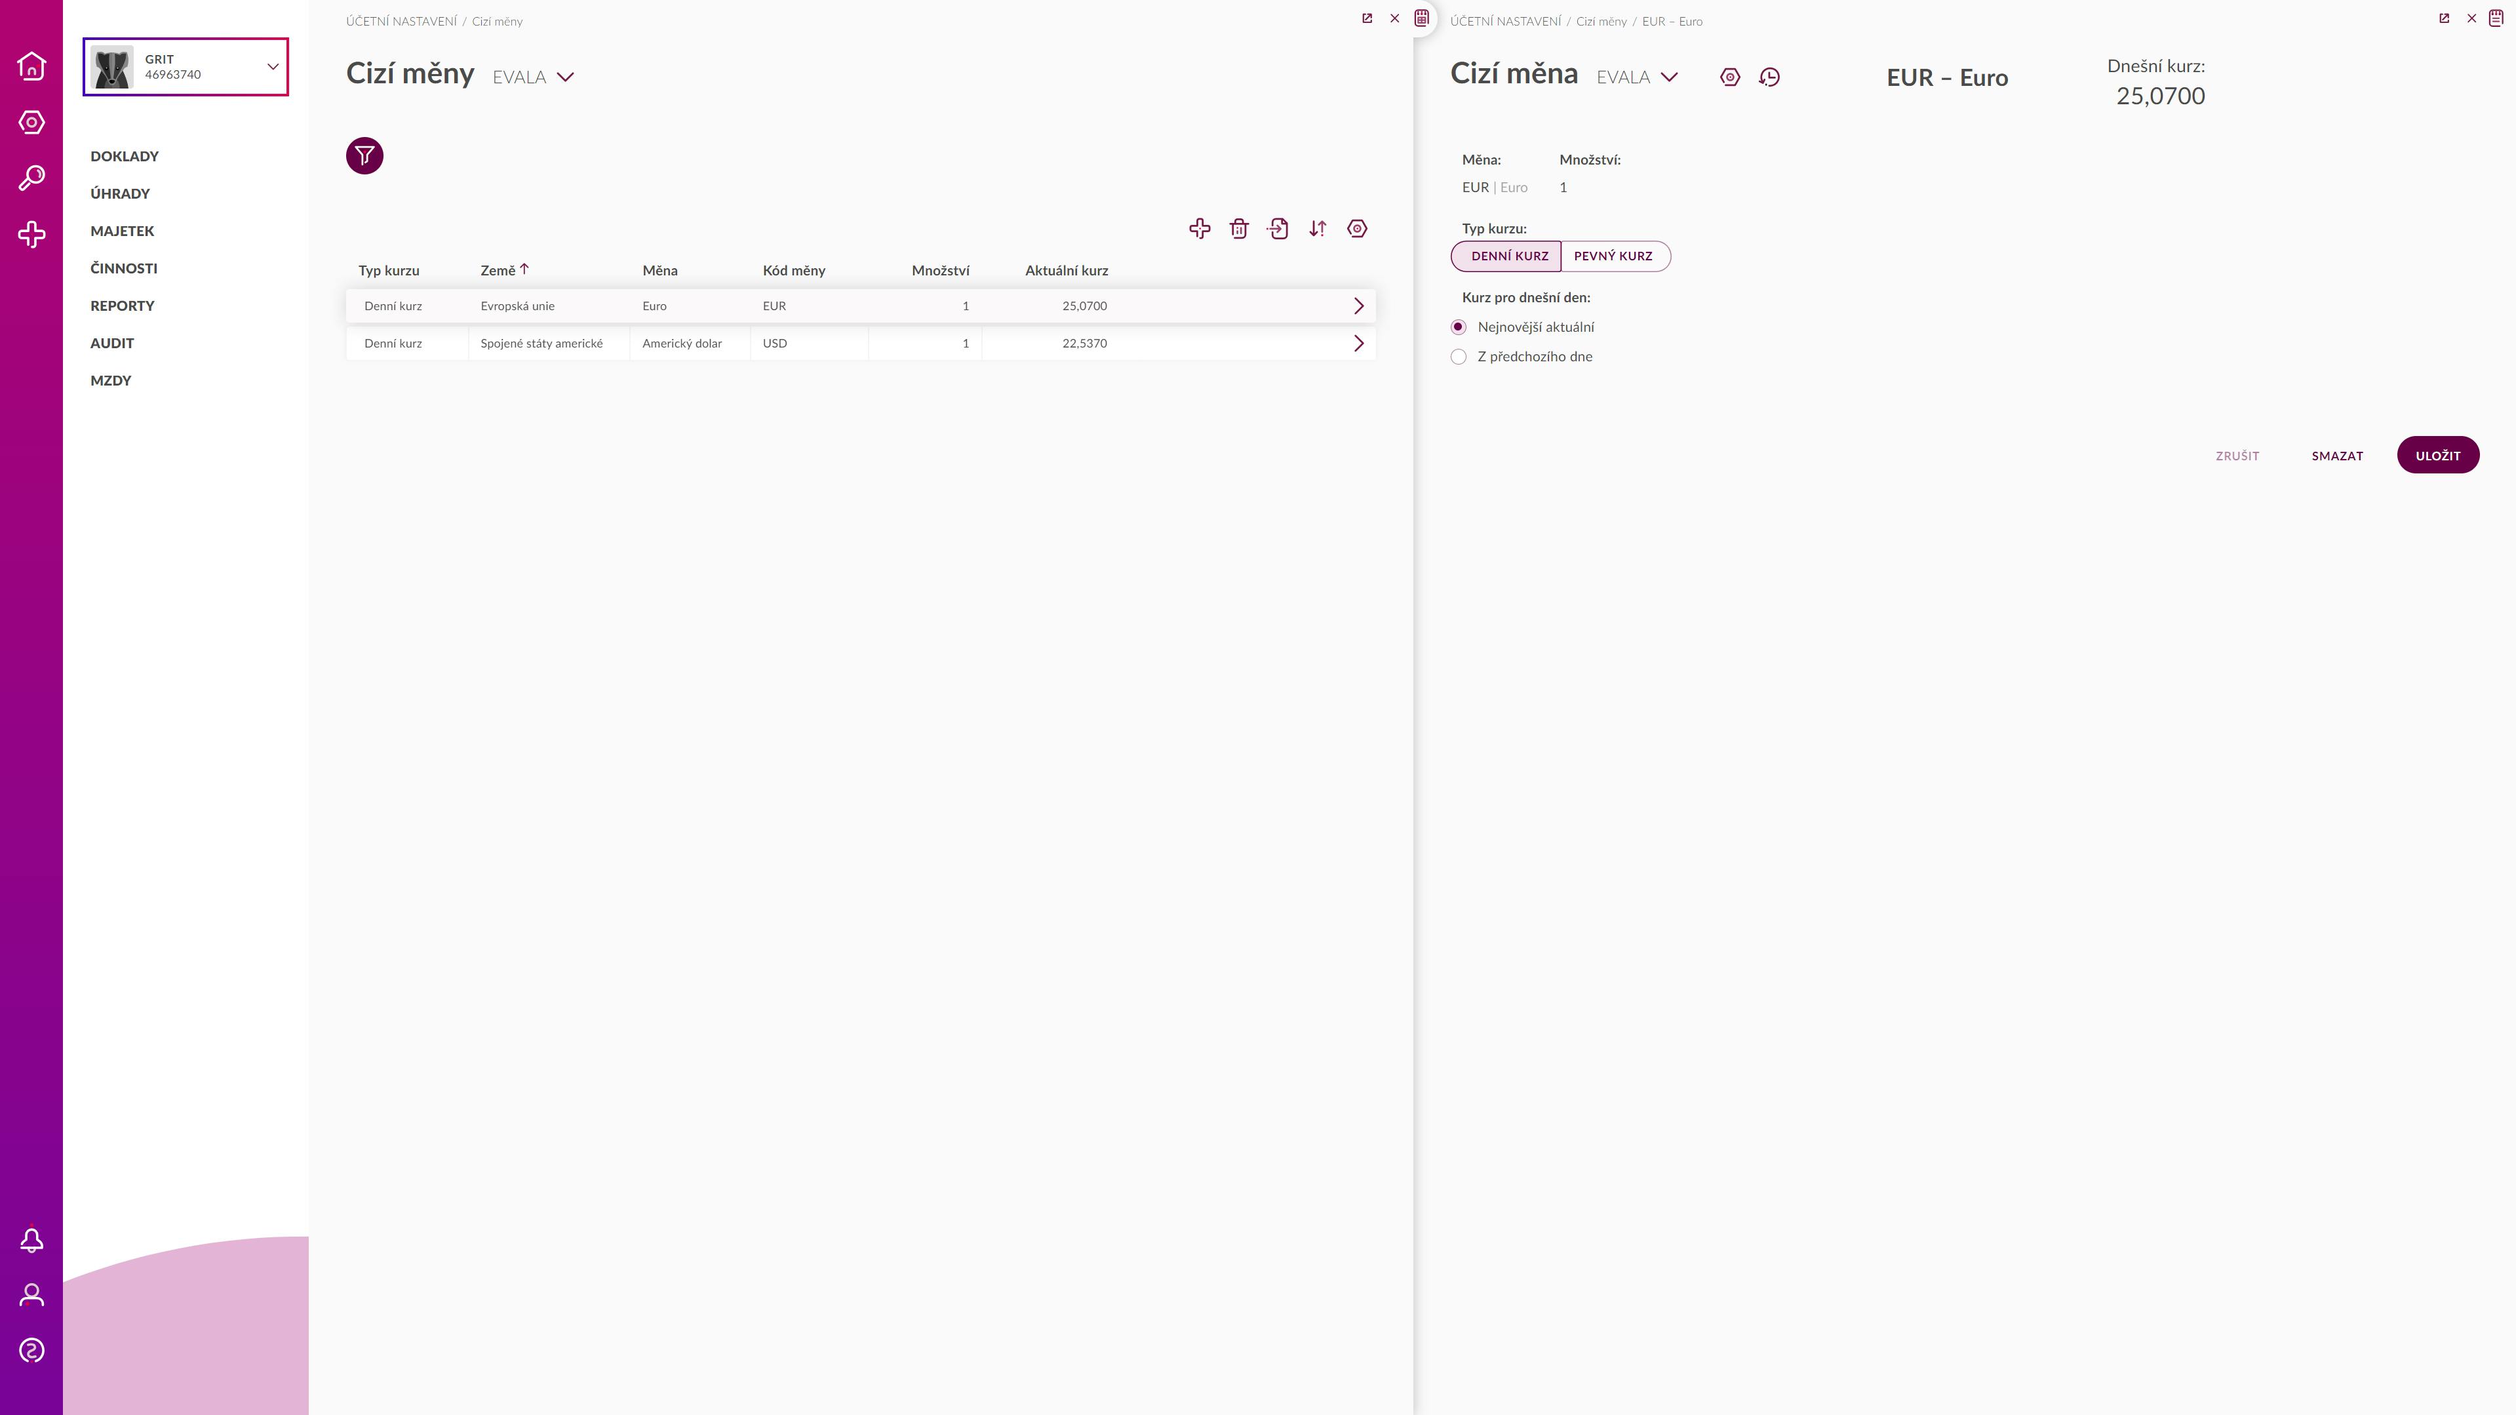Click ZRUŠIT cancel button
The image size is (2516, 1415).
[2237, 456]
